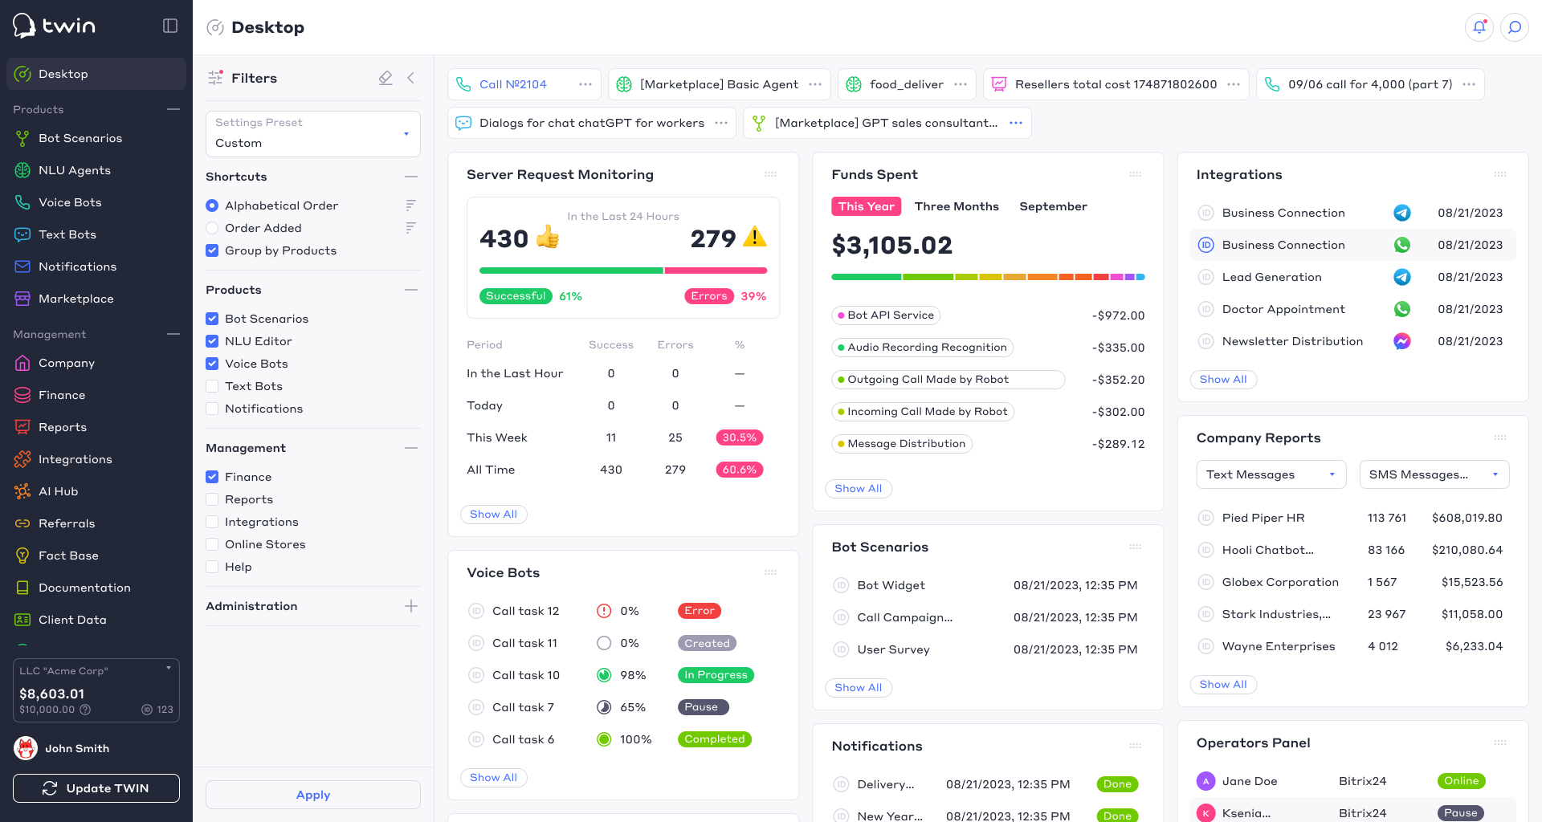Click the Funds Spent colored breakdown bar
The image size is (1542, 822).
point(988,277)
